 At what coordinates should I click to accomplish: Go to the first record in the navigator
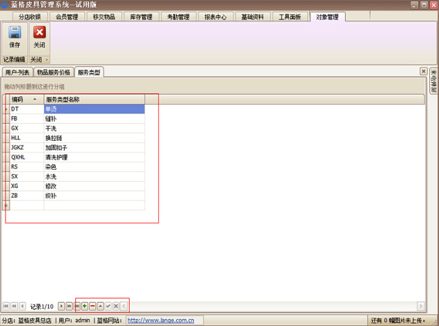[6, 306]
